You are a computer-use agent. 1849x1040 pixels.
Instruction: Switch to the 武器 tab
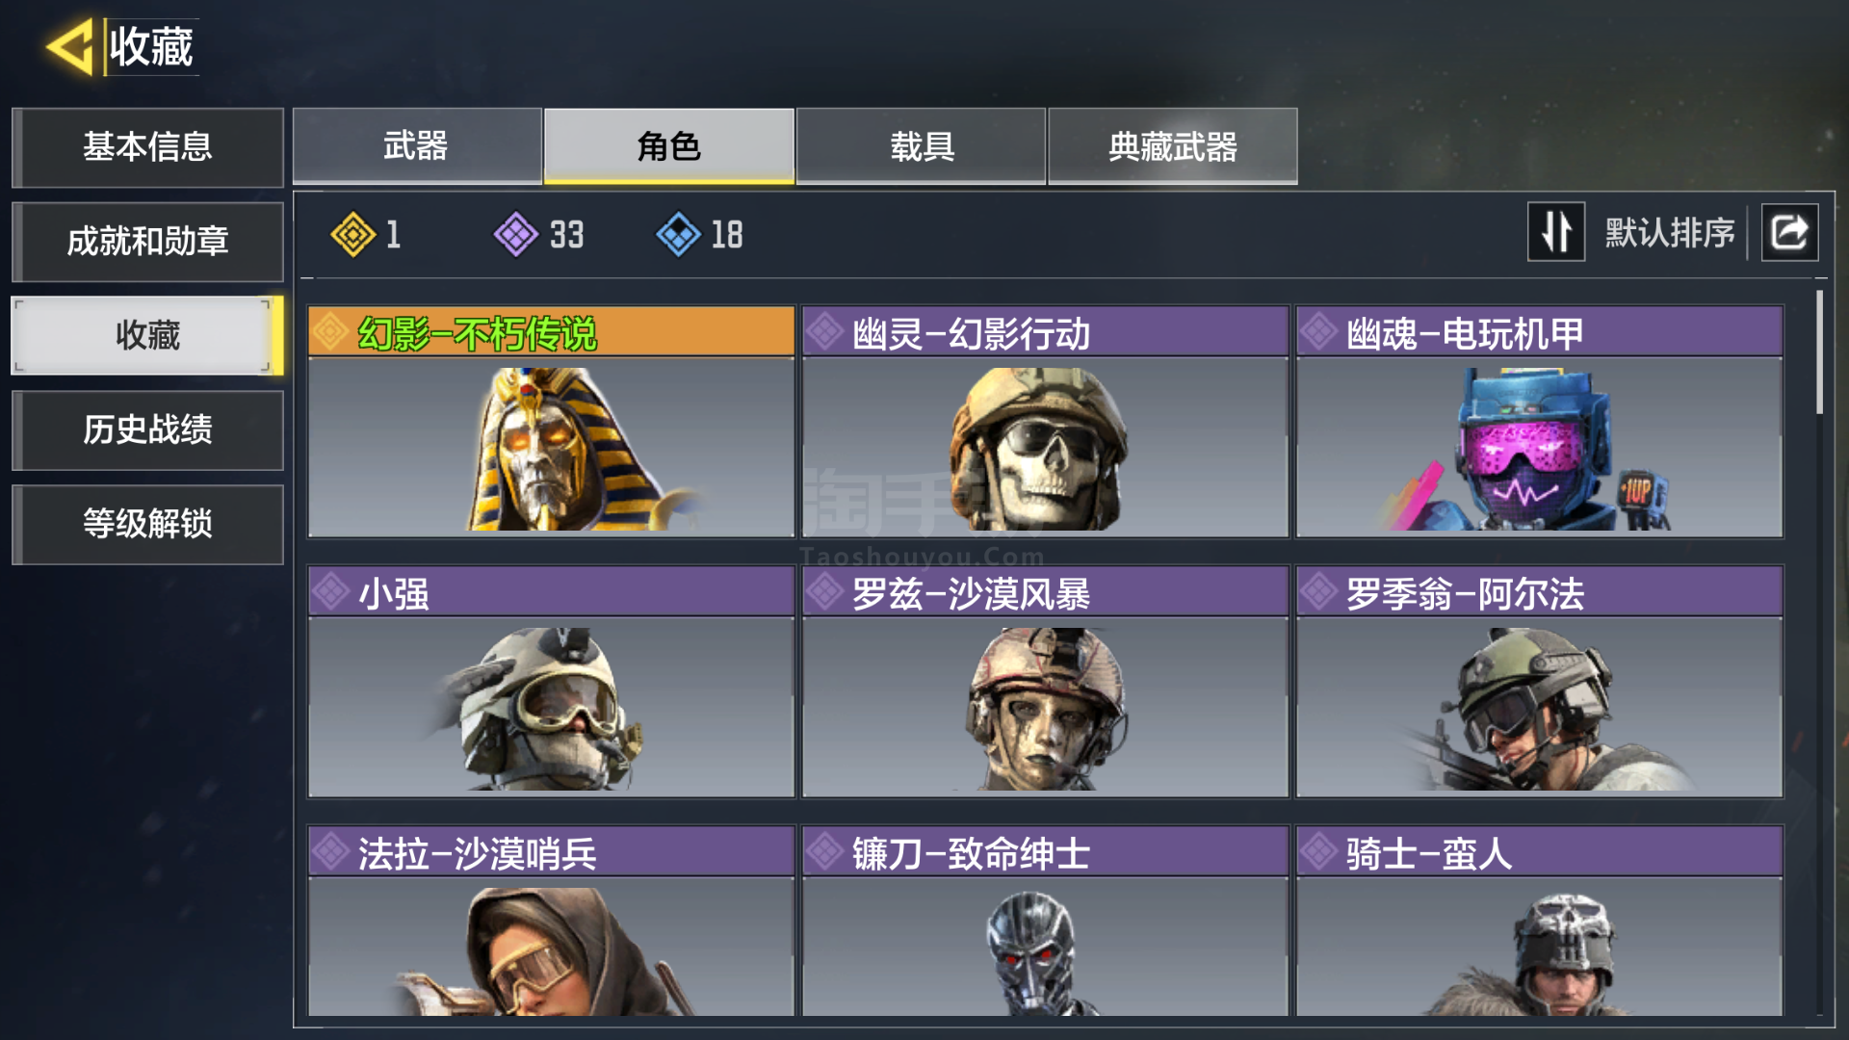[x=417, y=145]
